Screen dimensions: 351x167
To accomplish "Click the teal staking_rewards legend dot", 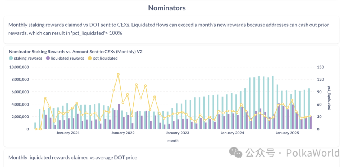I will click(x=11, y=58).
